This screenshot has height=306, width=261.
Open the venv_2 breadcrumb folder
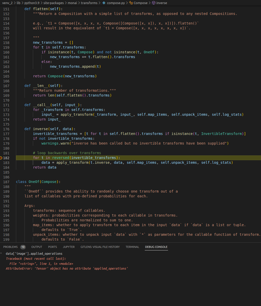coord(7,3)
